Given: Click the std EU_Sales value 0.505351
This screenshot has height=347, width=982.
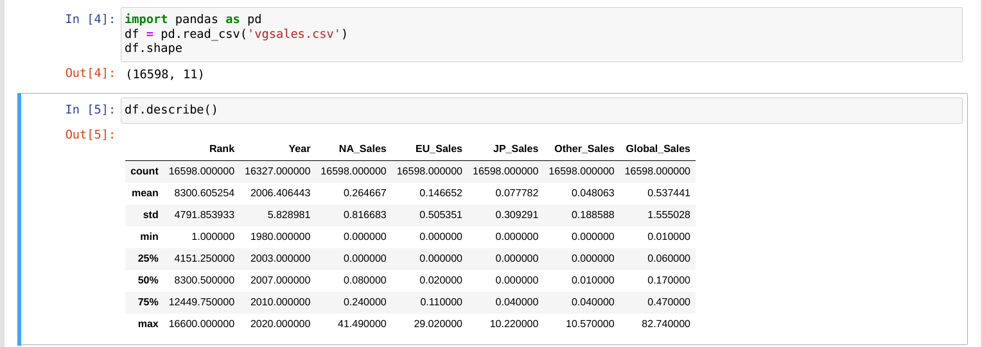Looking at the screenshot, I should [x=441, y=215].
